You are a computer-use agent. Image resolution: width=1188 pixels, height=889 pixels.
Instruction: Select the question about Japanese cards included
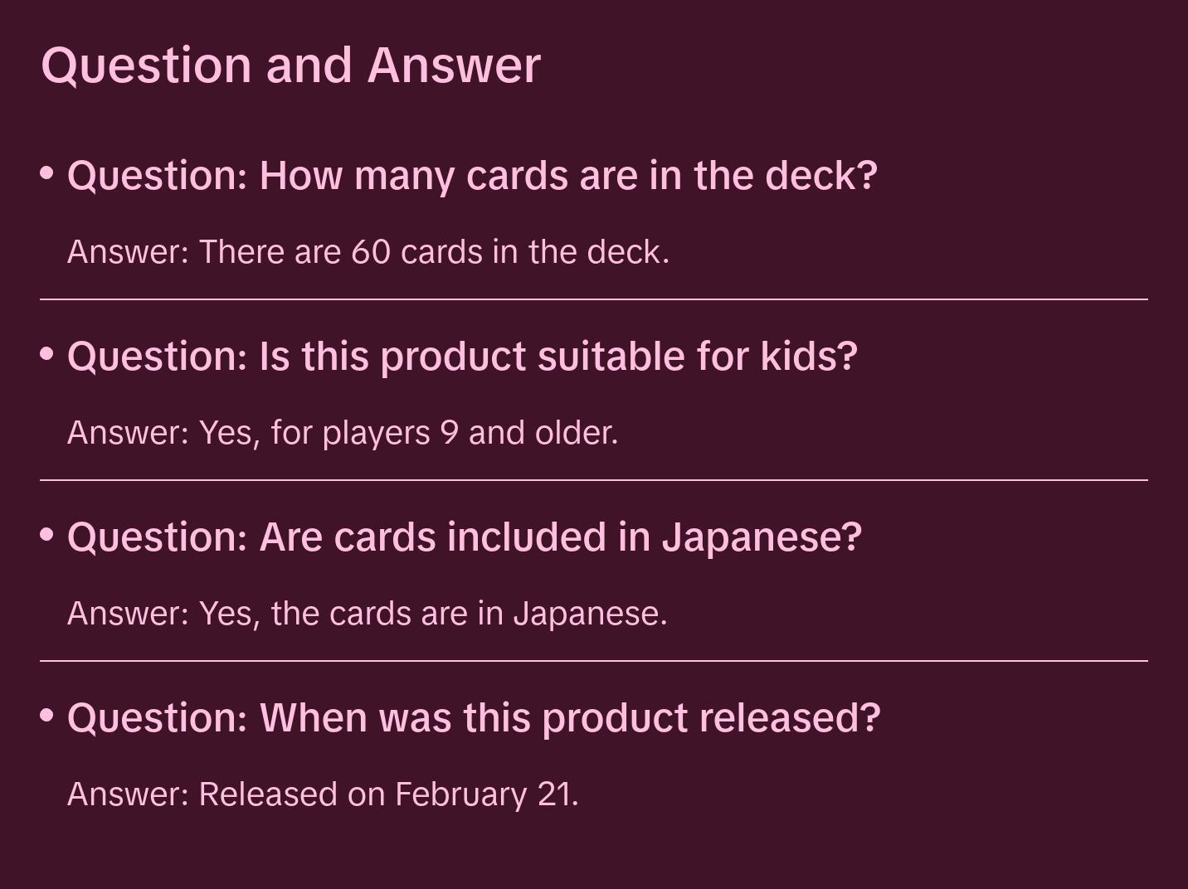pyautogui.click(x=465, y=537)
